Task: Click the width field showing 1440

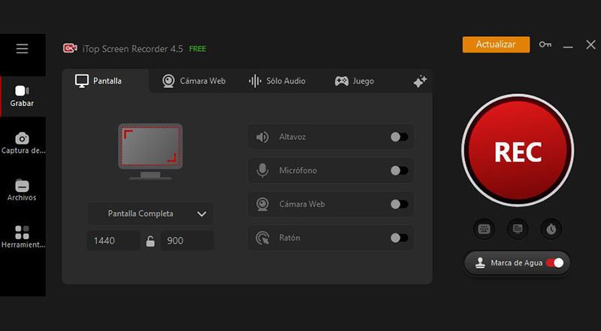Action: pos(113,241)
